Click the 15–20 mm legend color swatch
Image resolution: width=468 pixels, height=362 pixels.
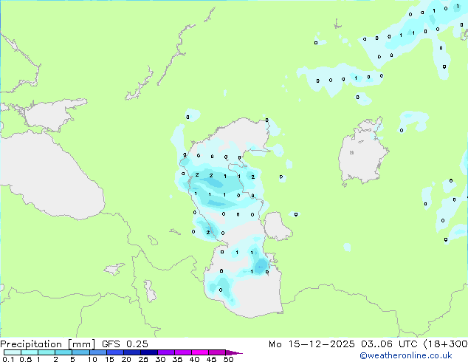tap(114, 352)
